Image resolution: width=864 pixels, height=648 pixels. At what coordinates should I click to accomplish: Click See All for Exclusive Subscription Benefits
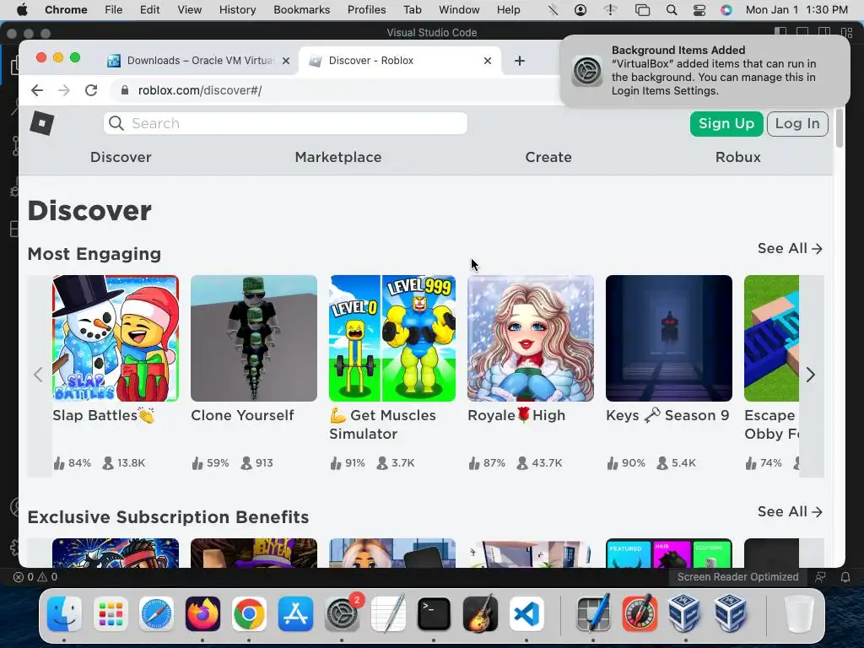[x=790, y=512]
